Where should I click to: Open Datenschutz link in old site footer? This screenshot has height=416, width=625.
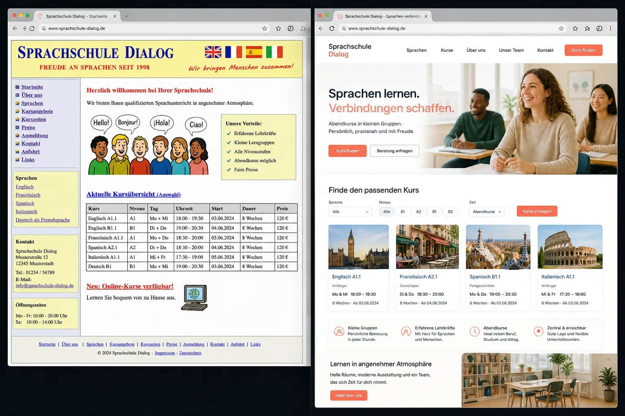pyautogui.click(x=190, y=353)
